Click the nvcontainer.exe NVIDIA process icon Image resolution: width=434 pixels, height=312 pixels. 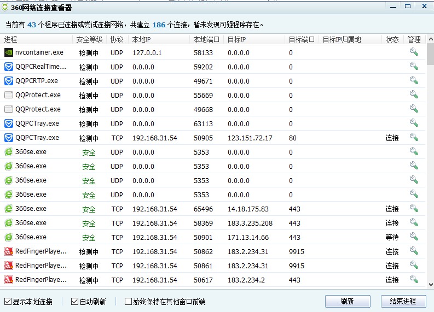tap(9, 52)
